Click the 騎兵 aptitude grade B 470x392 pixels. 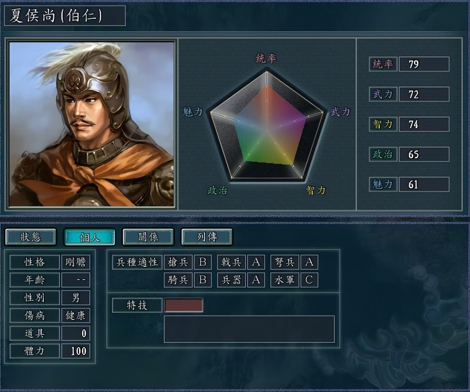click(203, 280)
